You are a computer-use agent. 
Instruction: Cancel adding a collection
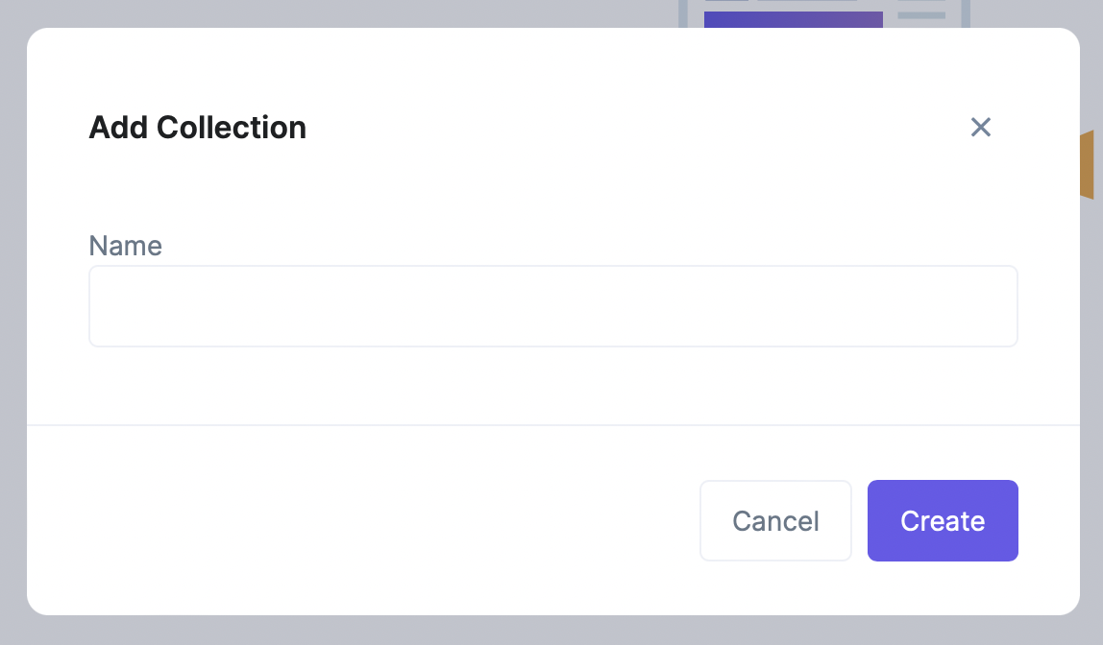click(775, 520)
